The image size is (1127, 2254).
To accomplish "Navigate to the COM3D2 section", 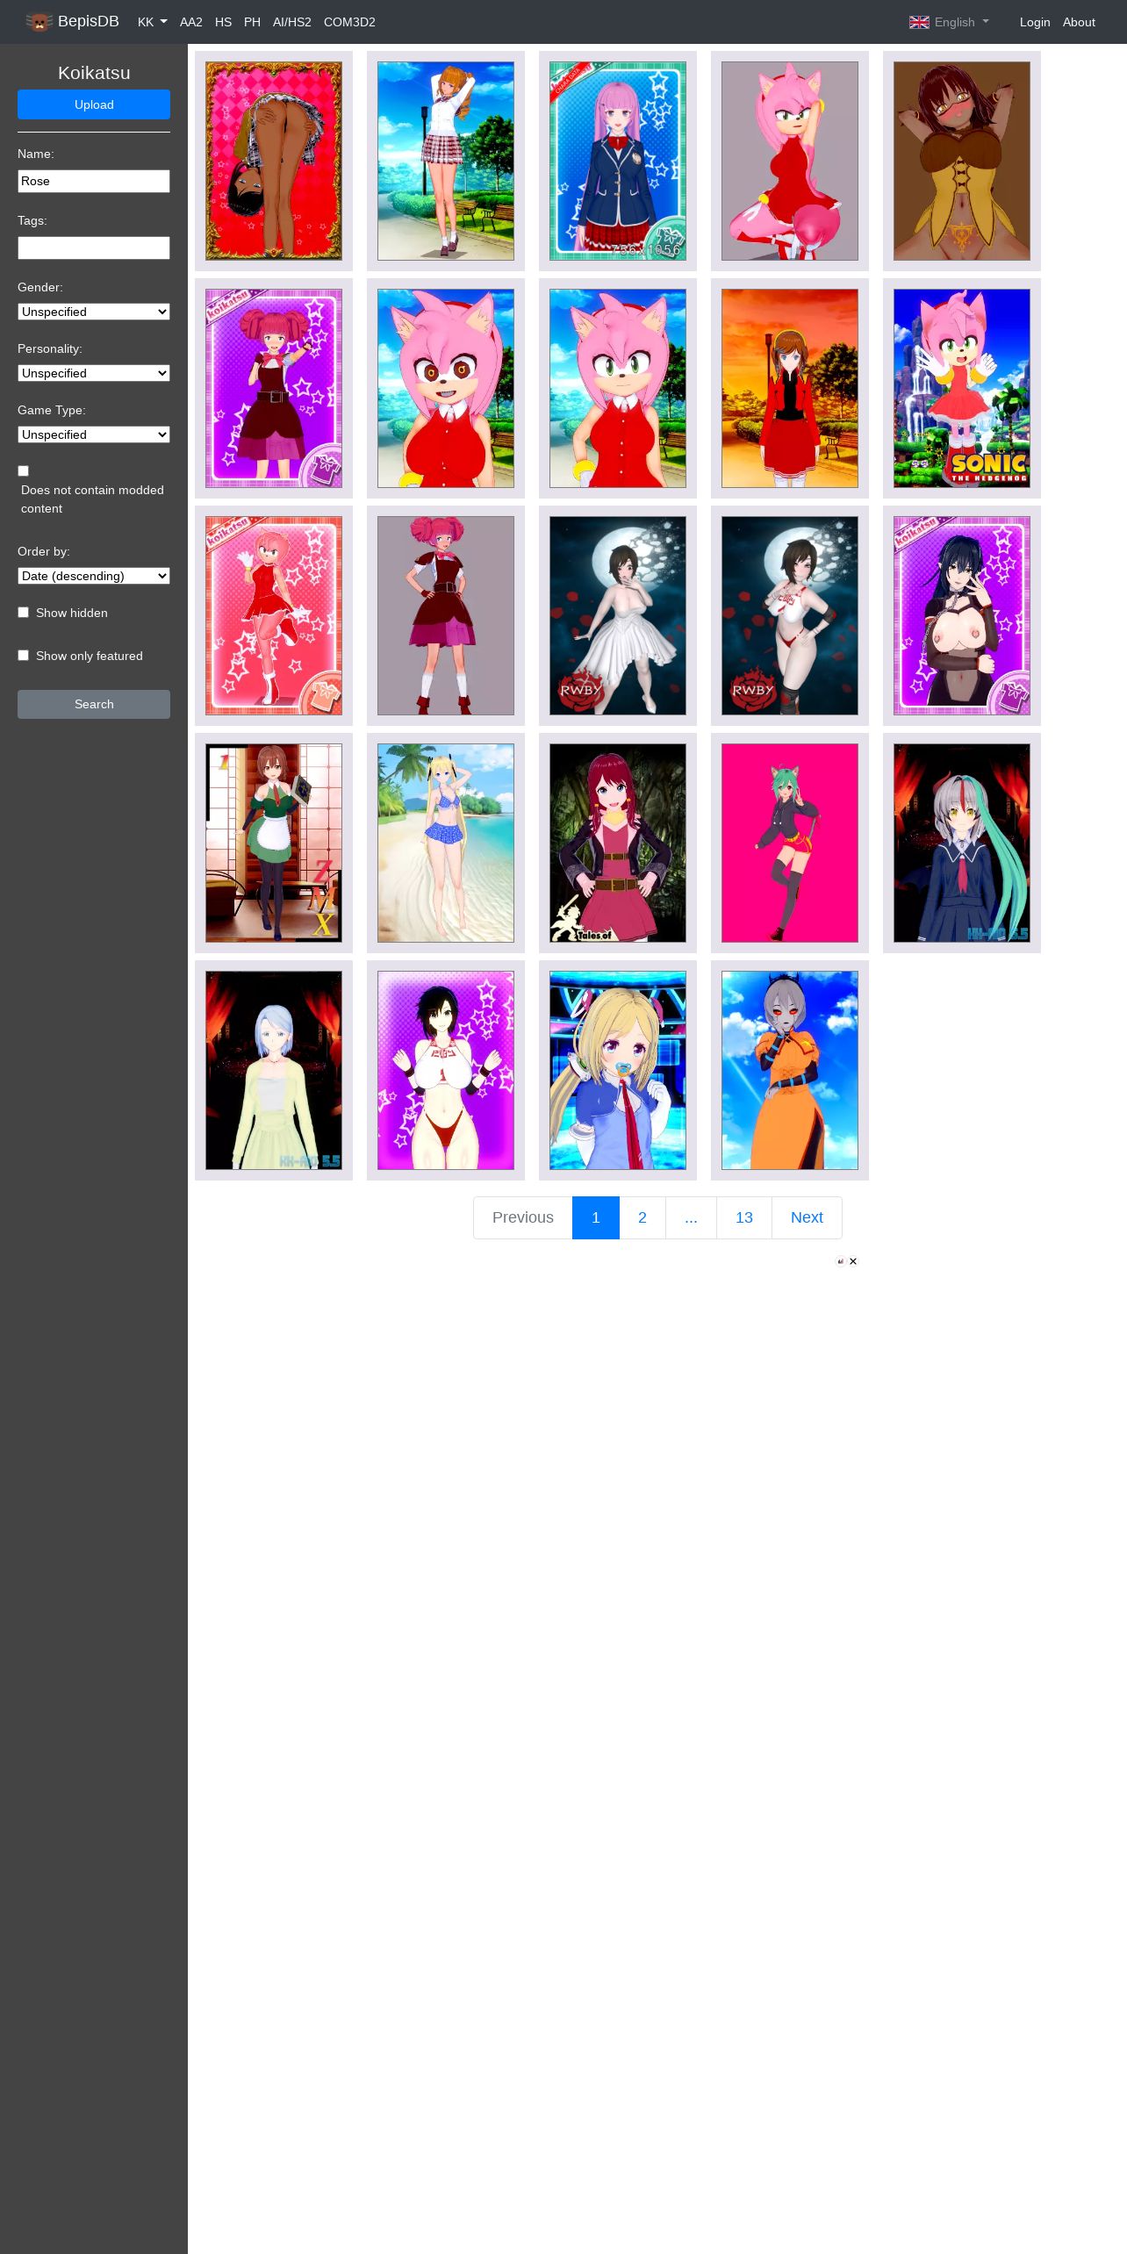I will (349, 22).
